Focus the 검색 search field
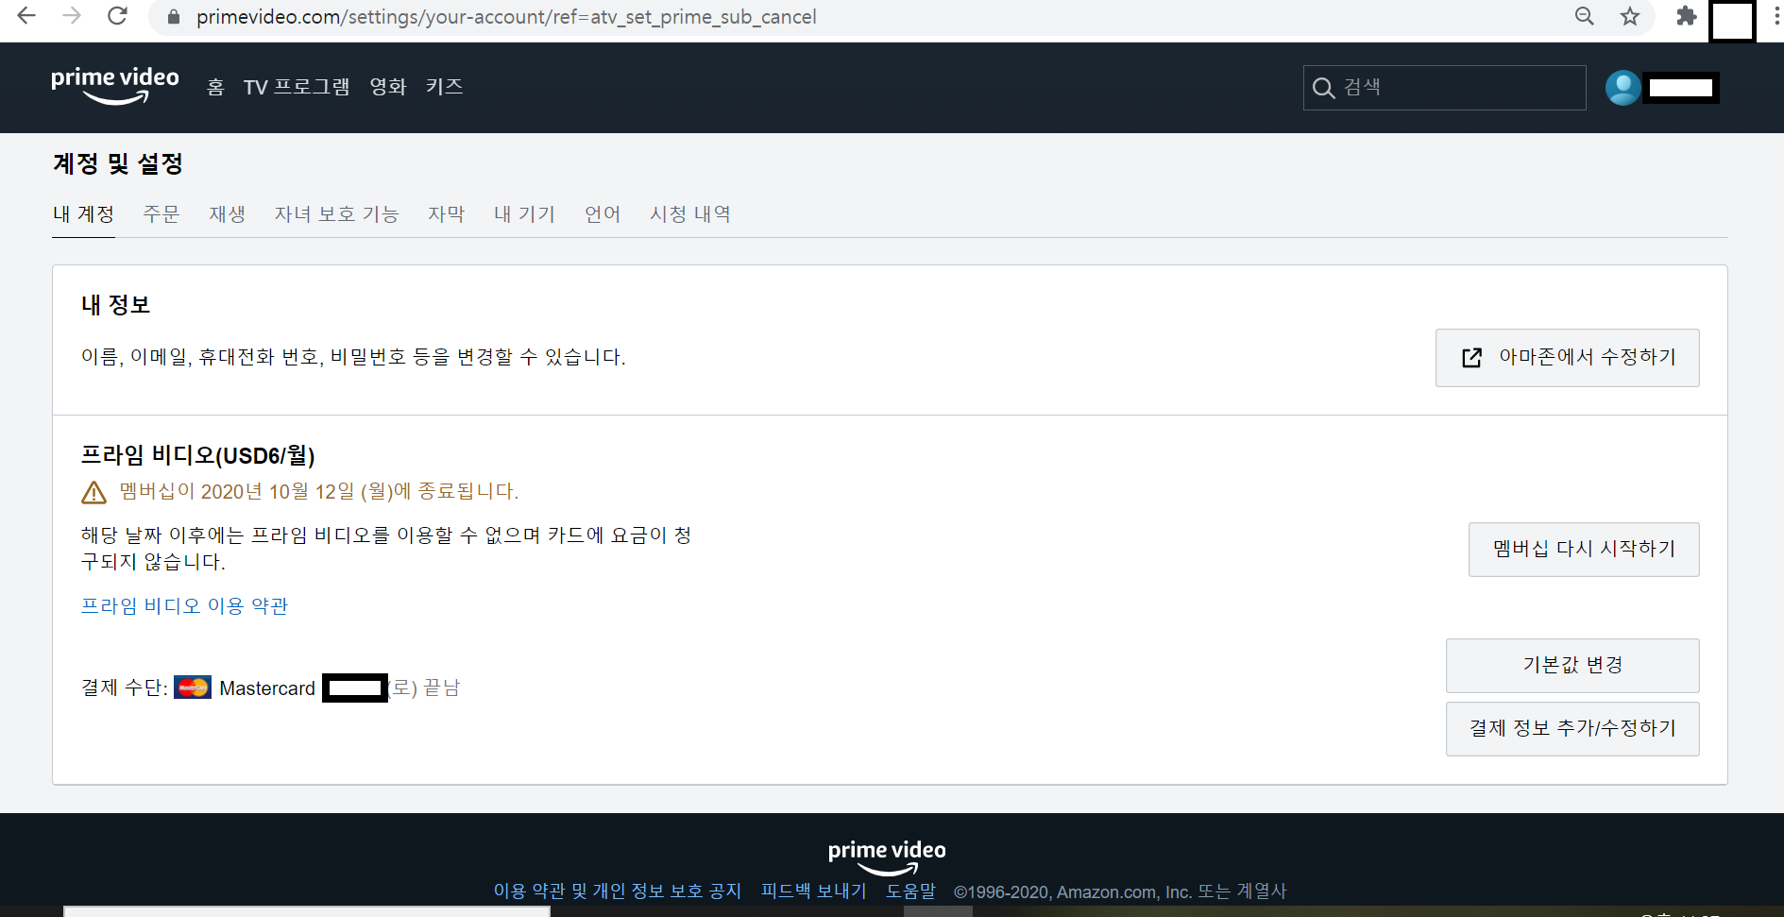 click(x=1444, y=88)
